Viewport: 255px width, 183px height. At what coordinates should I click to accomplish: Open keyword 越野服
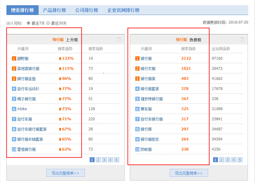point(23,58)
